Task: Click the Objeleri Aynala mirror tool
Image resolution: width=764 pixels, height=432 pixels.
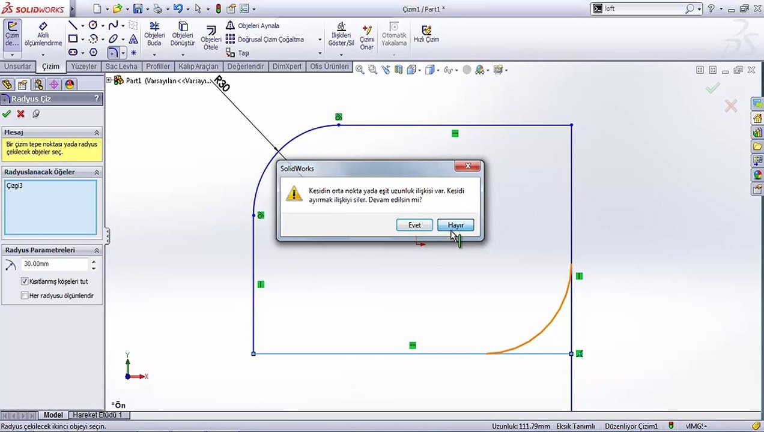Action: pyautogui.click(x=253, y=26)
